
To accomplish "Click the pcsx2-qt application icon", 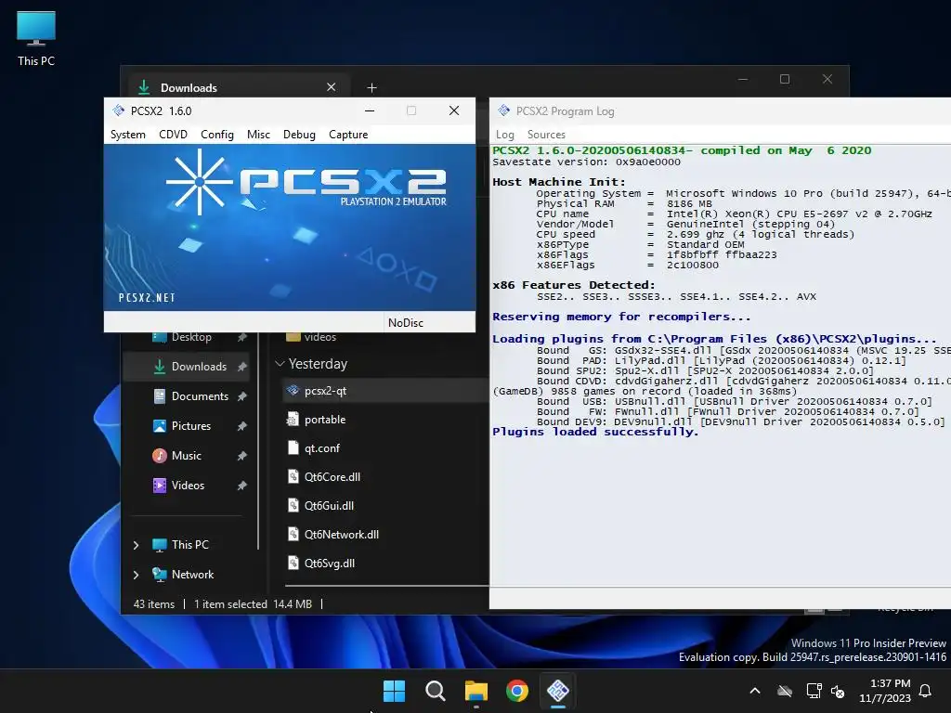I will point(293,391).
